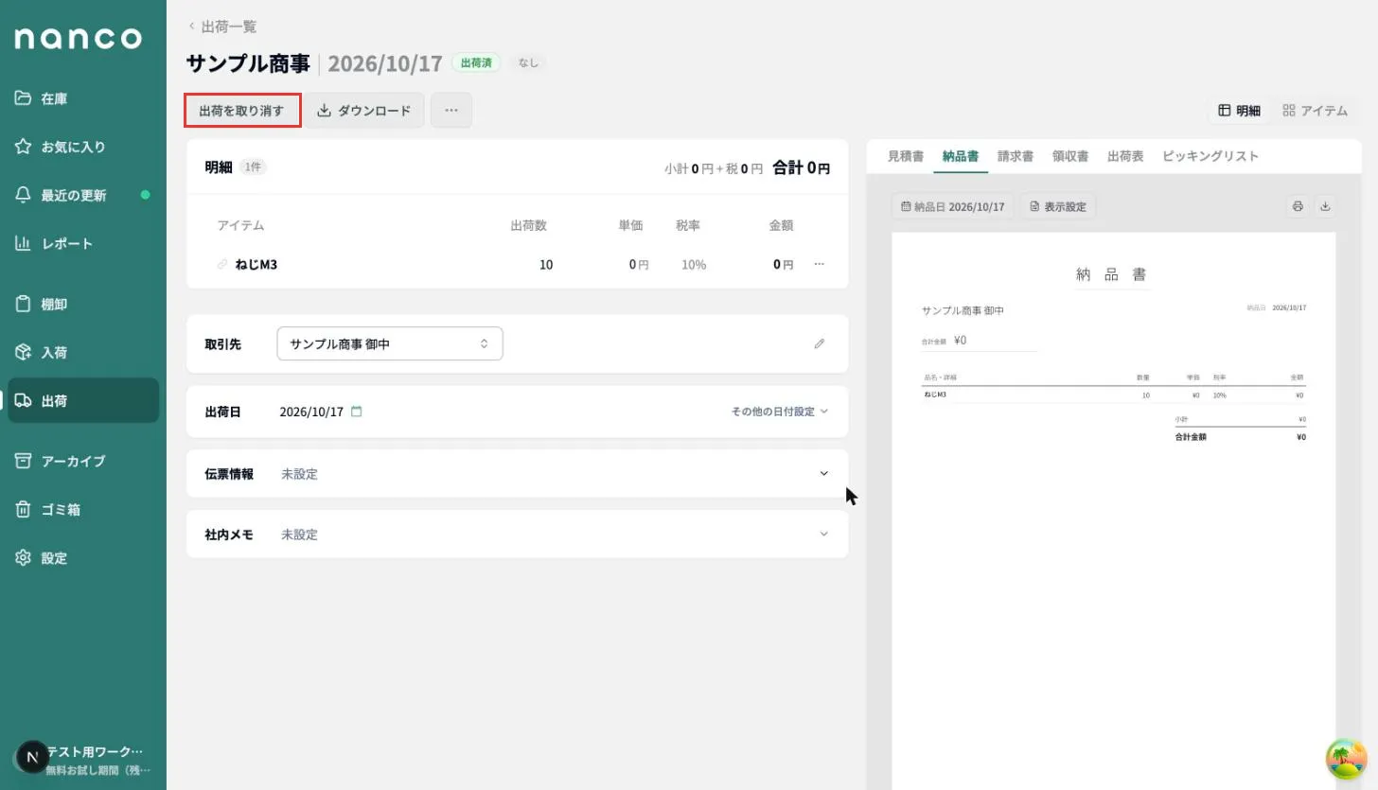Open the three-dot menu on ねじM3 row

(x=820, y=264)
